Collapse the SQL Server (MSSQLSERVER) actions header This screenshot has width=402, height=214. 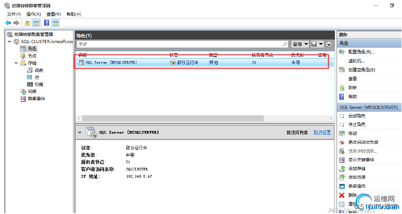point(369,107)
